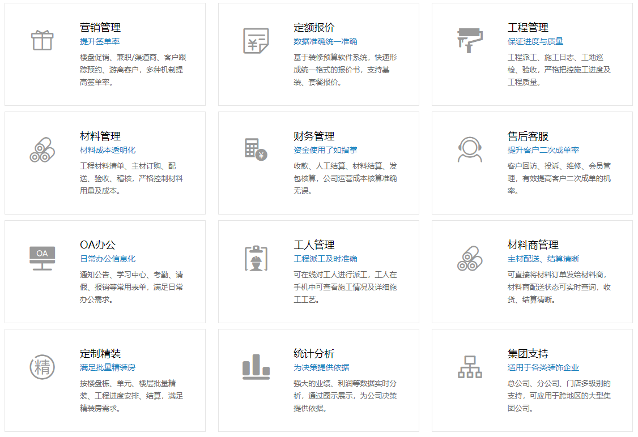Click the OA monitor icon for OA办公
Viewport: 638px width, 437px height.
coord(42,258)
